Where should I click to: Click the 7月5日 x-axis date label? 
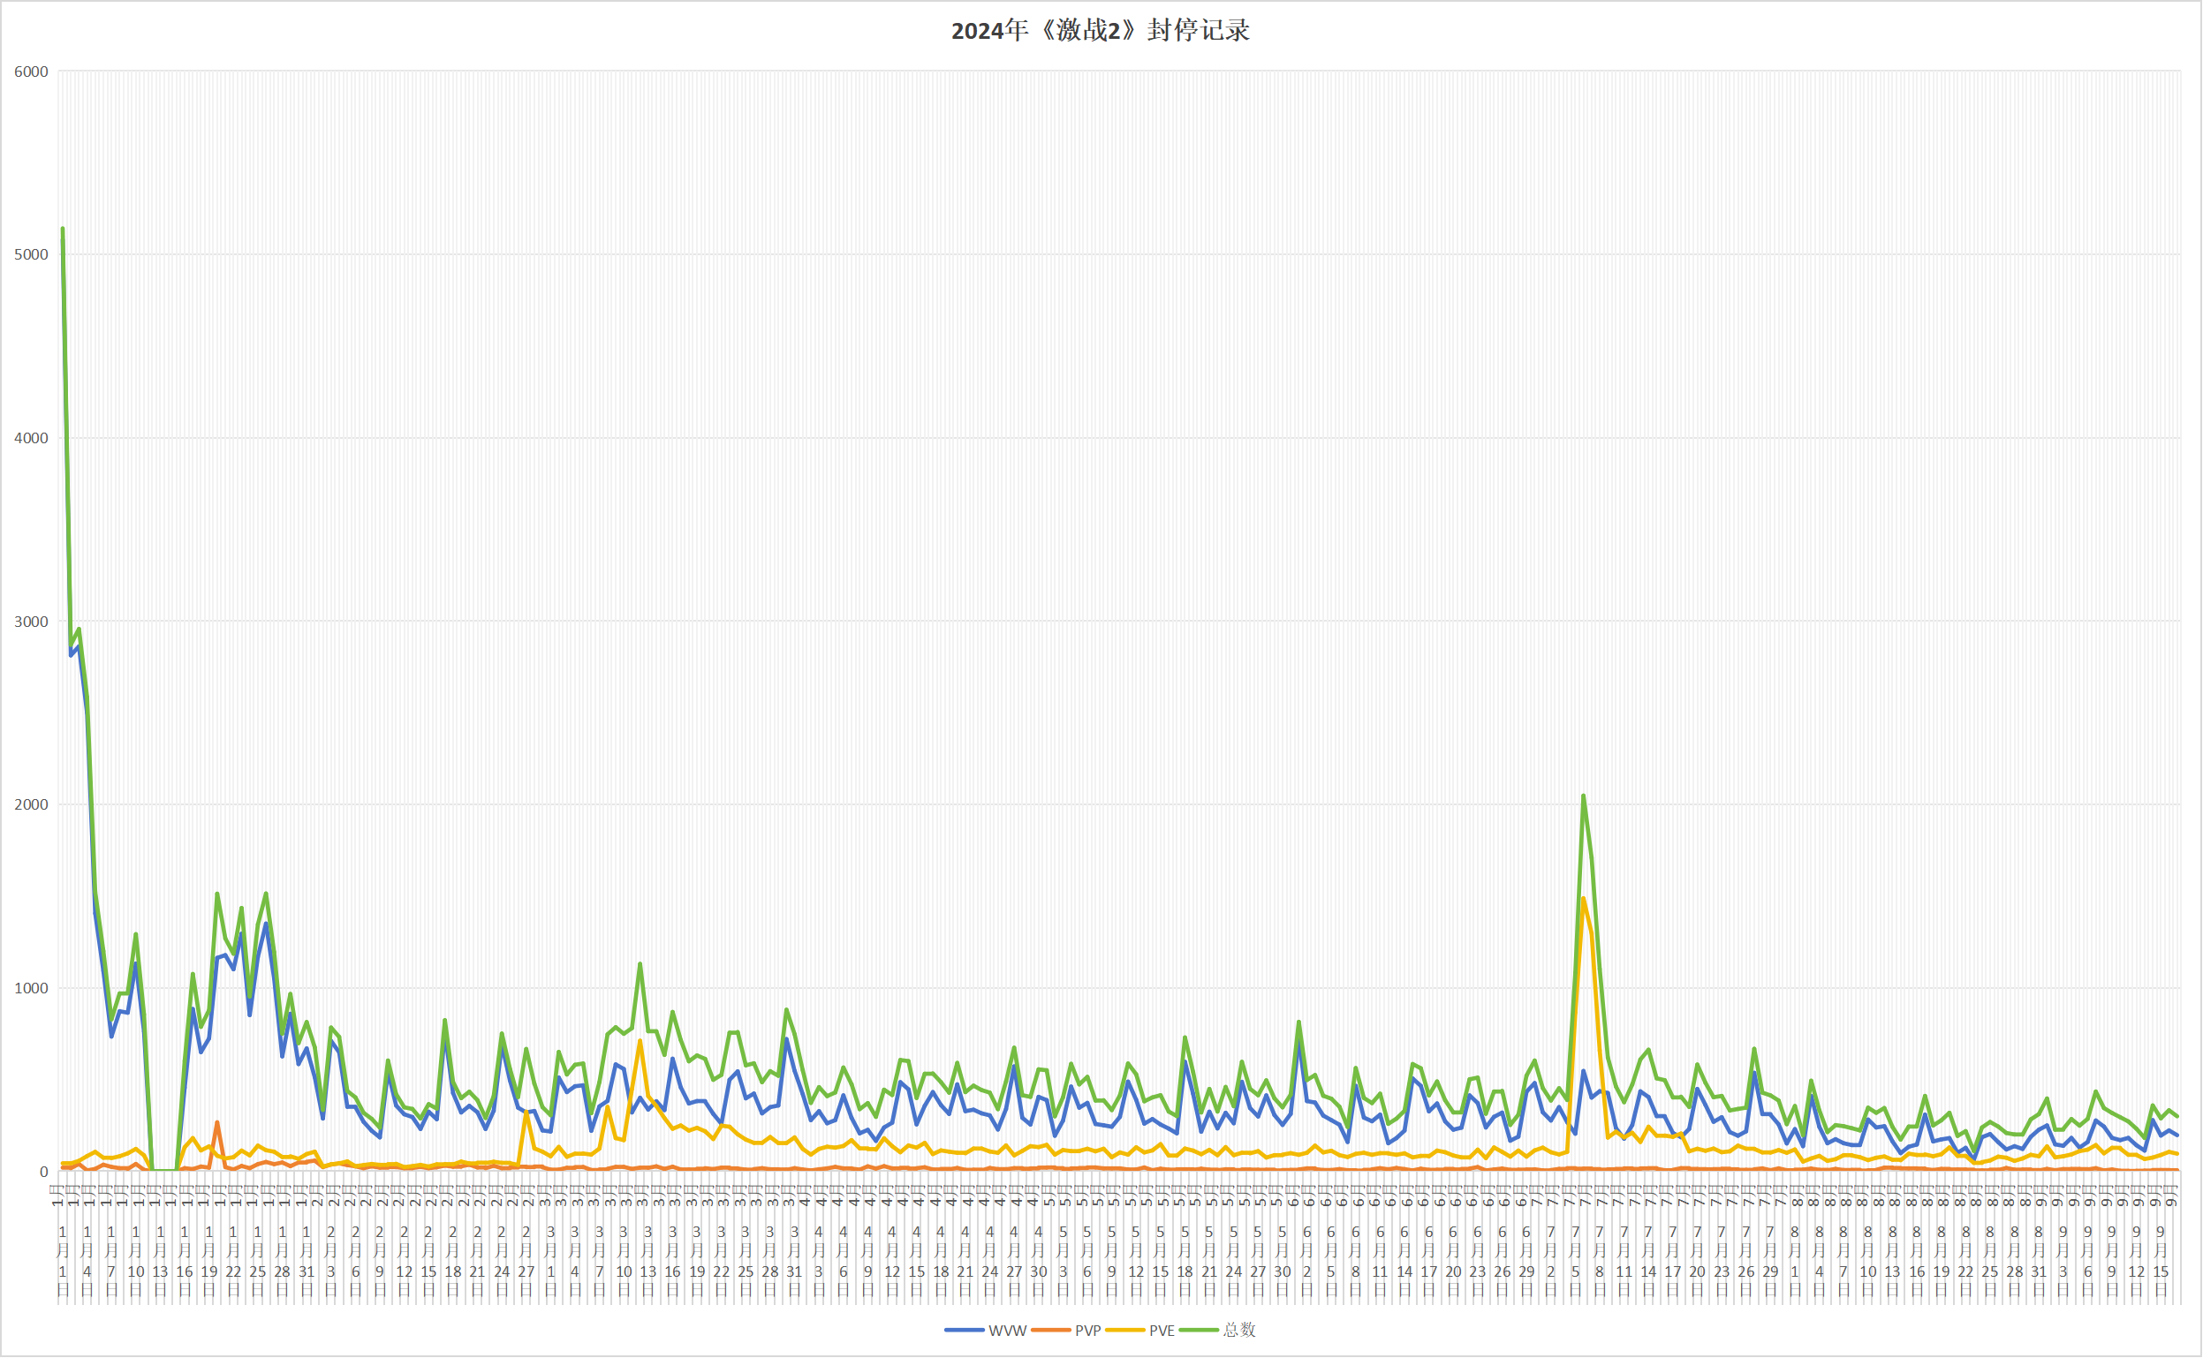1575,1263
